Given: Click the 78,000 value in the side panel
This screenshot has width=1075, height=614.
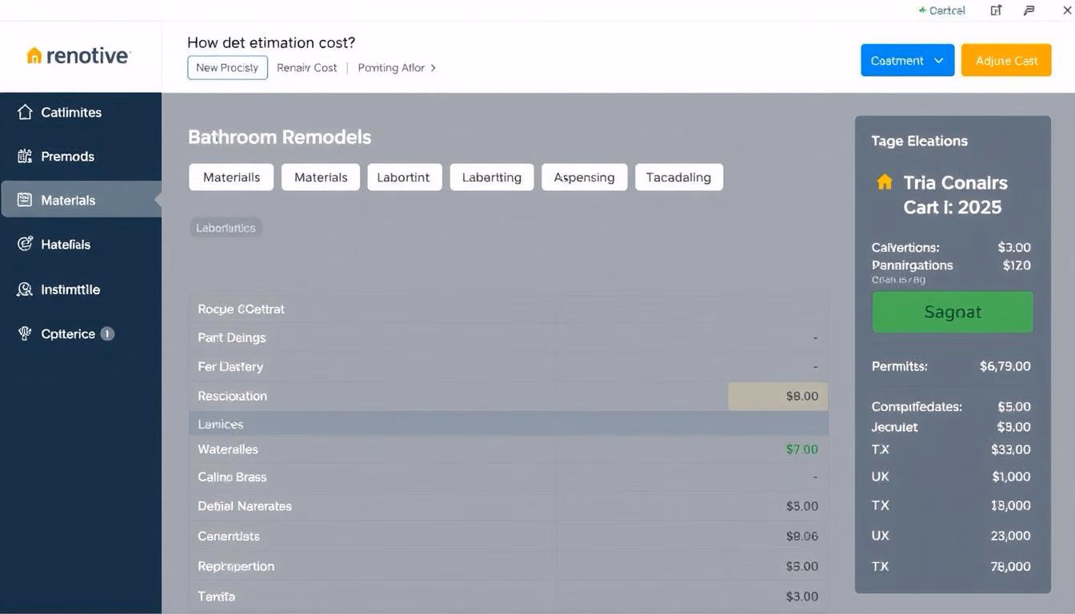Looking at the screenshot, I should [x=1010, y=566].
